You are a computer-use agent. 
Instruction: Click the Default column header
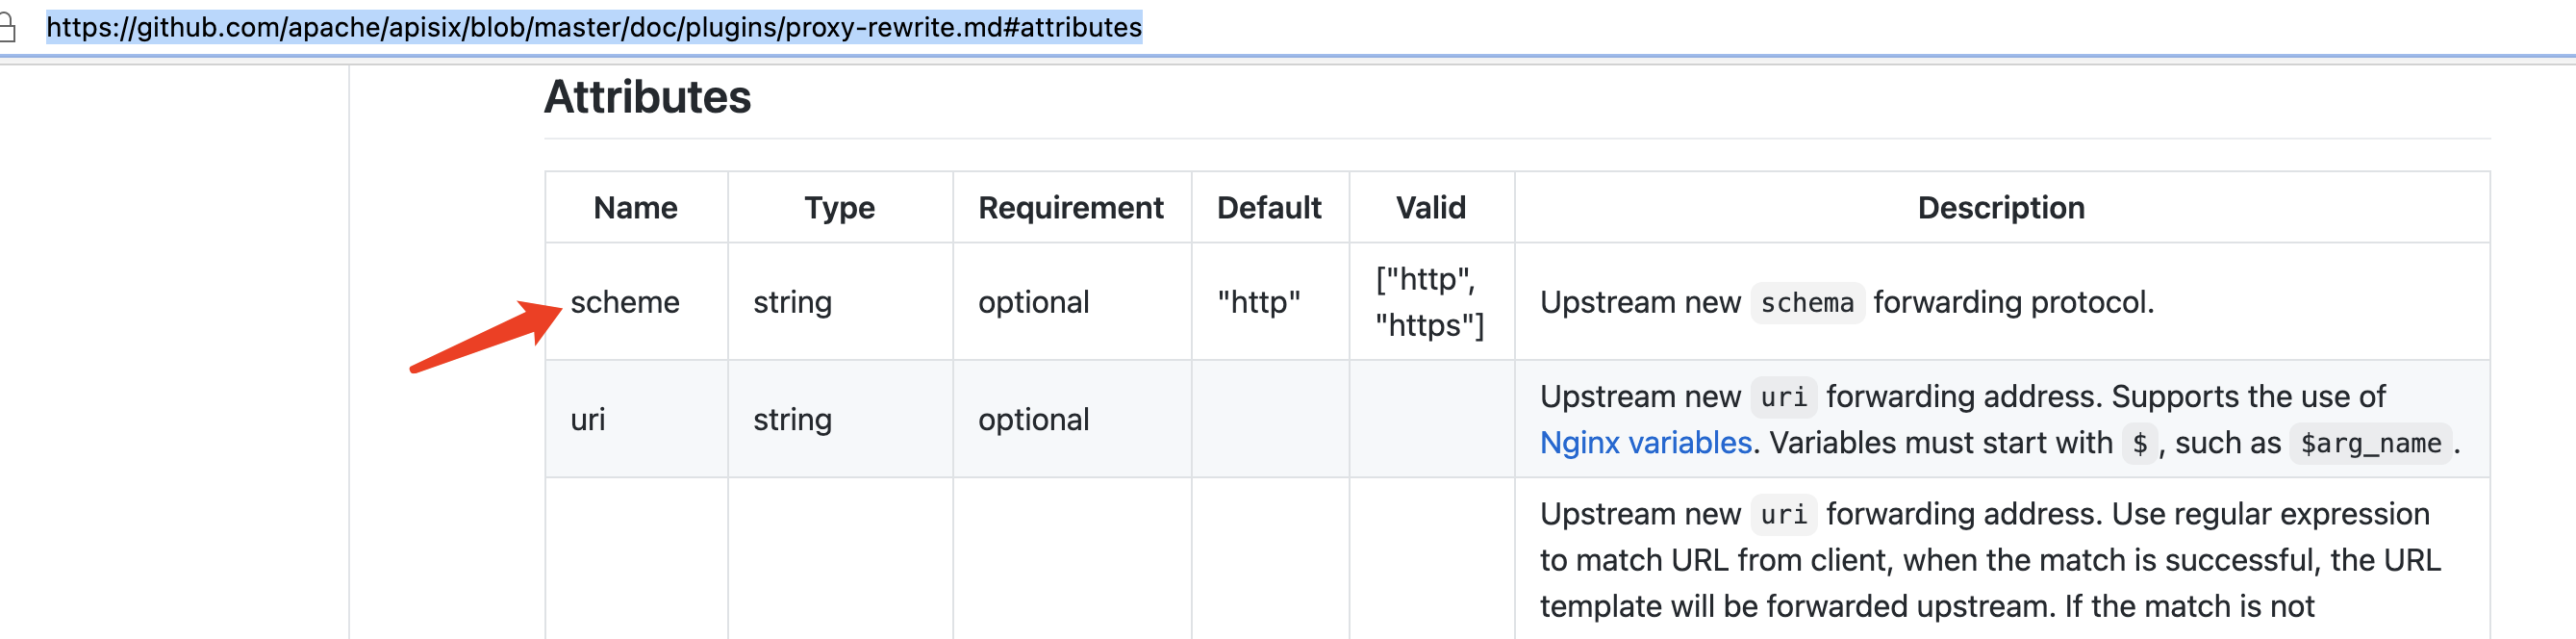click(x=1269, y=208)
